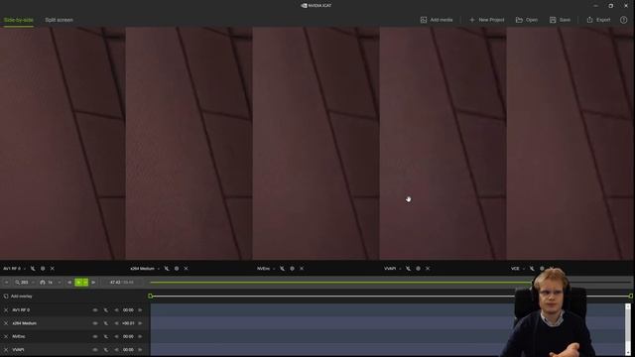The image size is (635, 357).
Task: Close the x264 Medium video pane
Action: 186,269
